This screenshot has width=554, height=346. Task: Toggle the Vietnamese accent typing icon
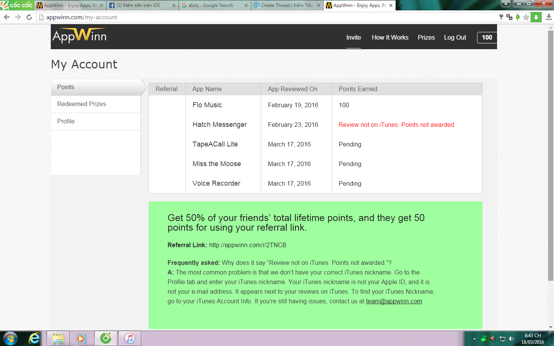518,17
